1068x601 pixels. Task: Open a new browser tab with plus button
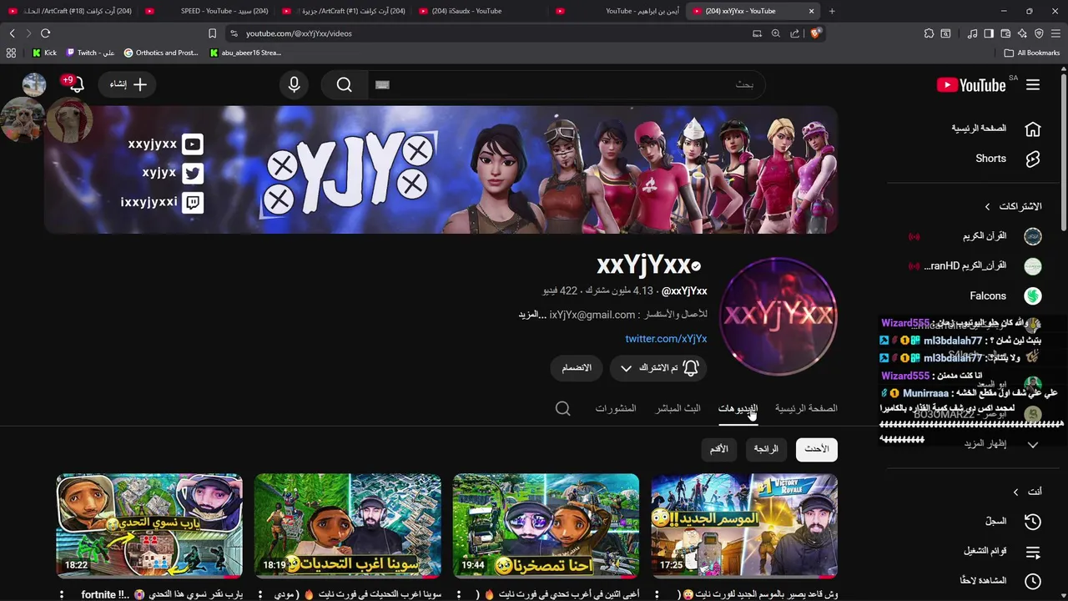(x=831, y=11)
